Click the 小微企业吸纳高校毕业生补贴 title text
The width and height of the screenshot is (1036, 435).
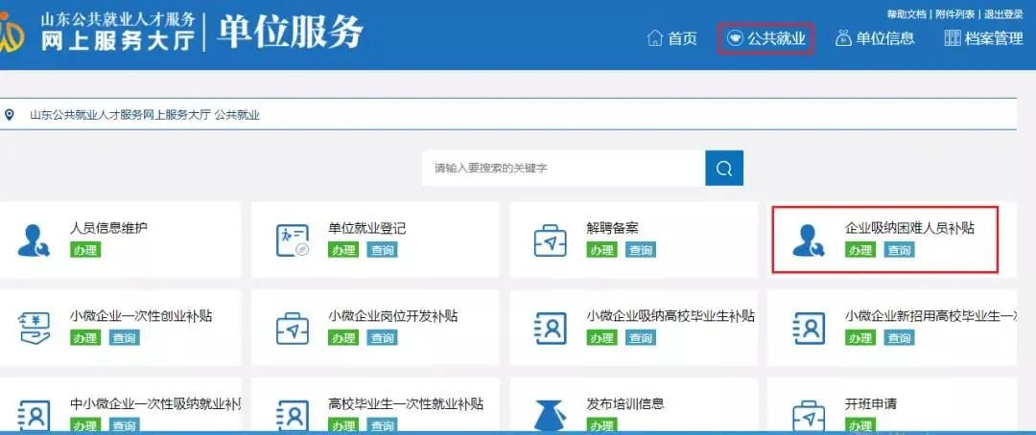(671, 316)
